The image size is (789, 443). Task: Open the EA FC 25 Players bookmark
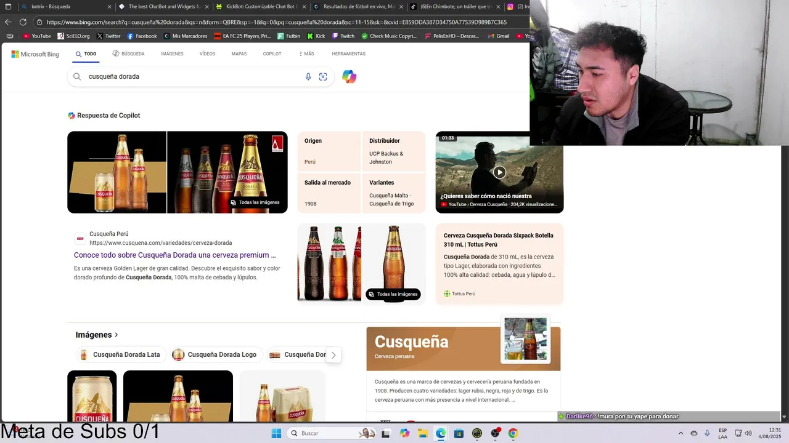(x=242, y=36)
